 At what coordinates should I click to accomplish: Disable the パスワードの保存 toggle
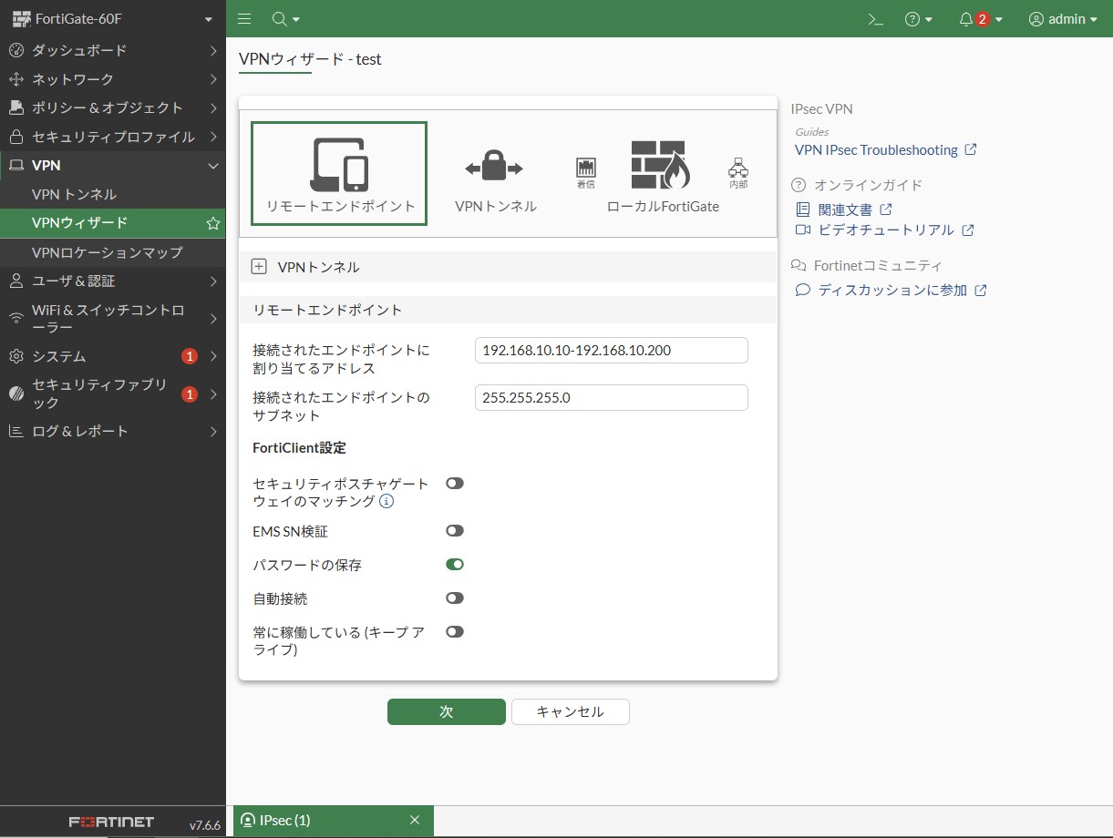455,565
